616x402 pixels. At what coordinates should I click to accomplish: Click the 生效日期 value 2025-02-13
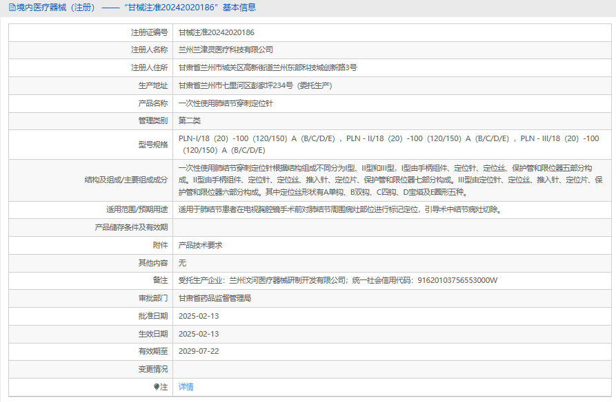pos(199,334)
